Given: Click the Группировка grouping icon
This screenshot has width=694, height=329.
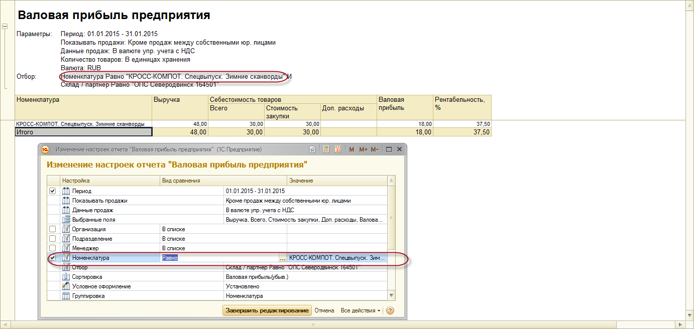Looking at the screenshot, I should point(65,296).
